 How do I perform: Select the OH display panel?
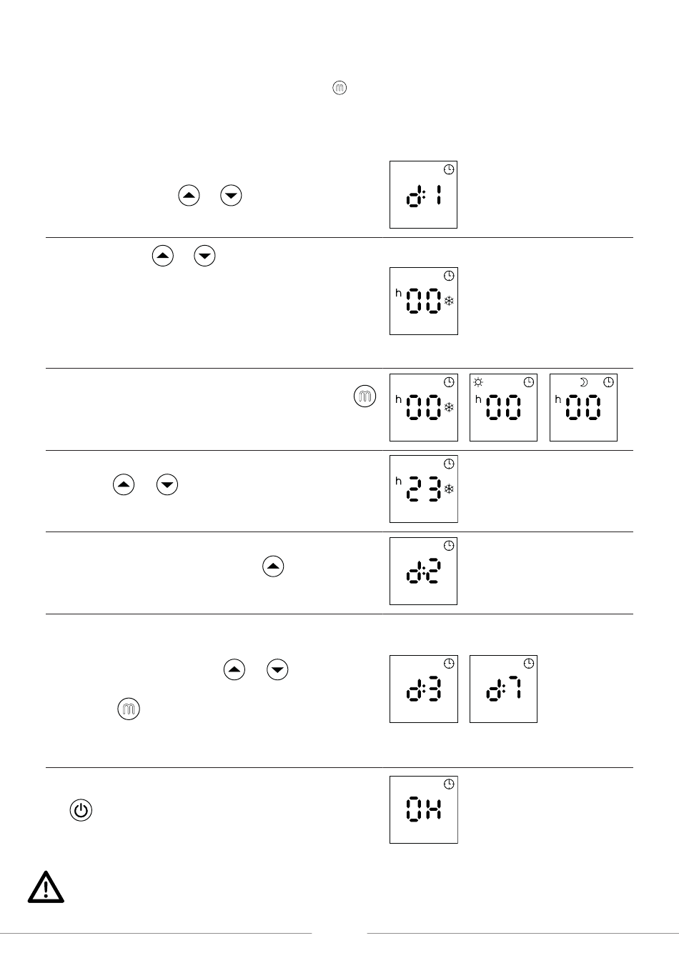423,809
